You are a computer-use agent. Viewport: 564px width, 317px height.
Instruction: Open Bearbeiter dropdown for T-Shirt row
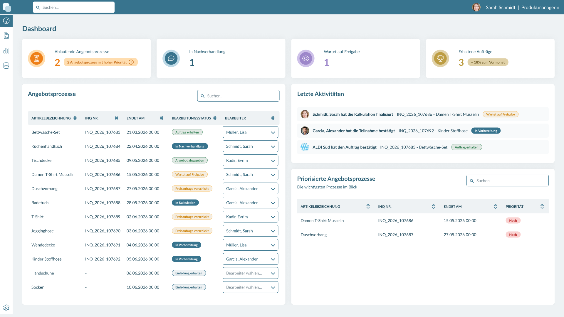pos(250,217)
